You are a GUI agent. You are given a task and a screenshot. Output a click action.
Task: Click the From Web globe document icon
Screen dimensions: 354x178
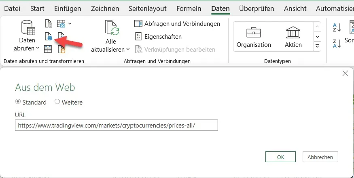click(x=48, y=36)
